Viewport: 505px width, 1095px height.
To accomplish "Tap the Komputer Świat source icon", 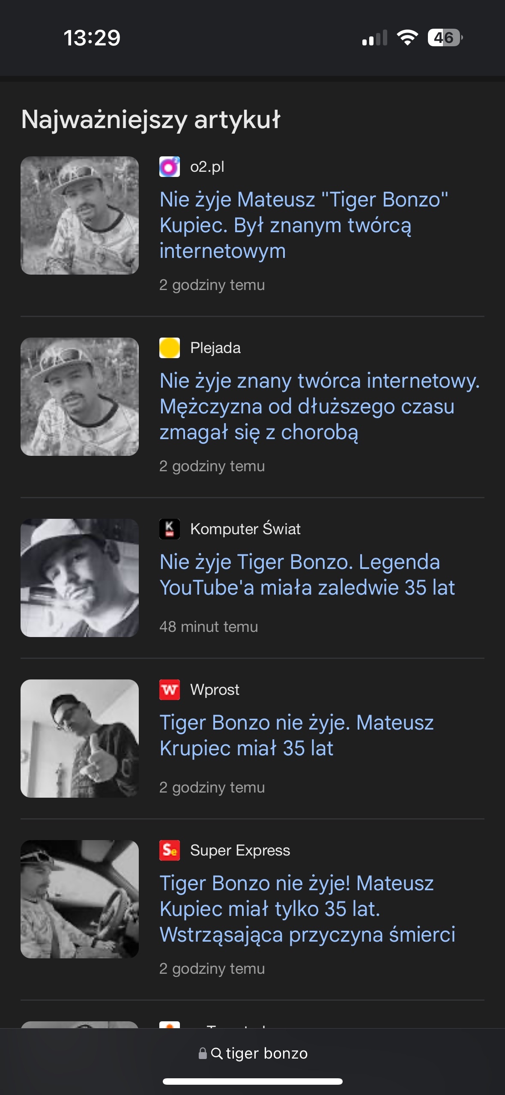I will (169, 529).
